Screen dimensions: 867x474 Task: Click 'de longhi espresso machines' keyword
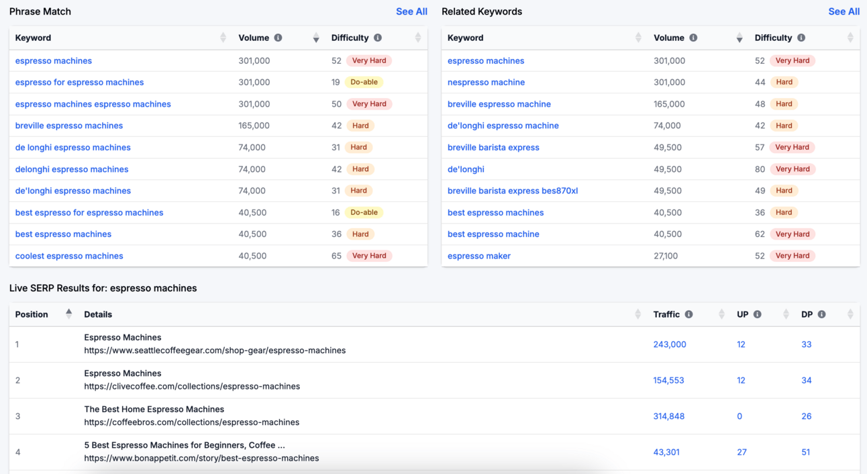[x=73, y=148]
